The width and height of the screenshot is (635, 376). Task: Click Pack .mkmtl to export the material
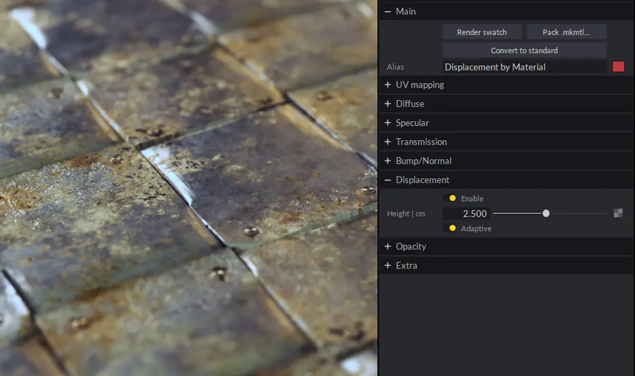click(566, 31)
